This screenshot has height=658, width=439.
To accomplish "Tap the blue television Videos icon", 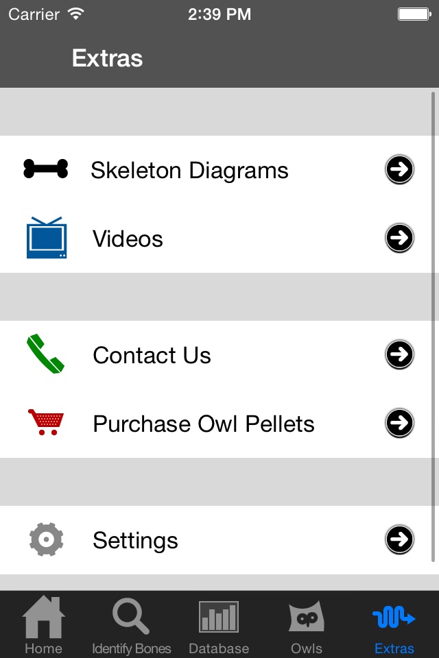I will tap(46, 238).
